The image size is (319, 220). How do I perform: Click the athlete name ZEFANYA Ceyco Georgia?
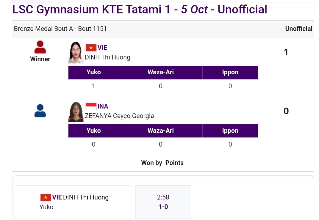[119, 116]
